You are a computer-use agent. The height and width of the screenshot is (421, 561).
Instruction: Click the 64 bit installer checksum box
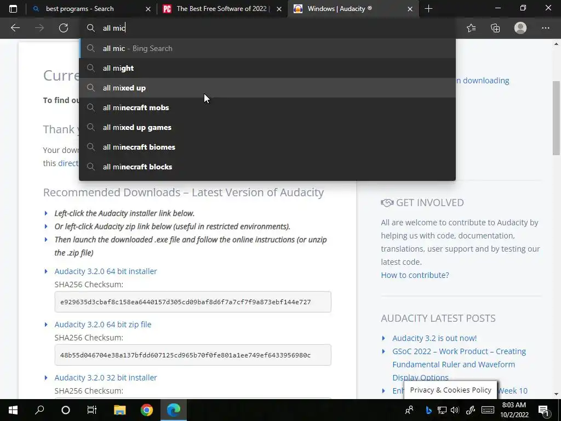coord(193,302)
